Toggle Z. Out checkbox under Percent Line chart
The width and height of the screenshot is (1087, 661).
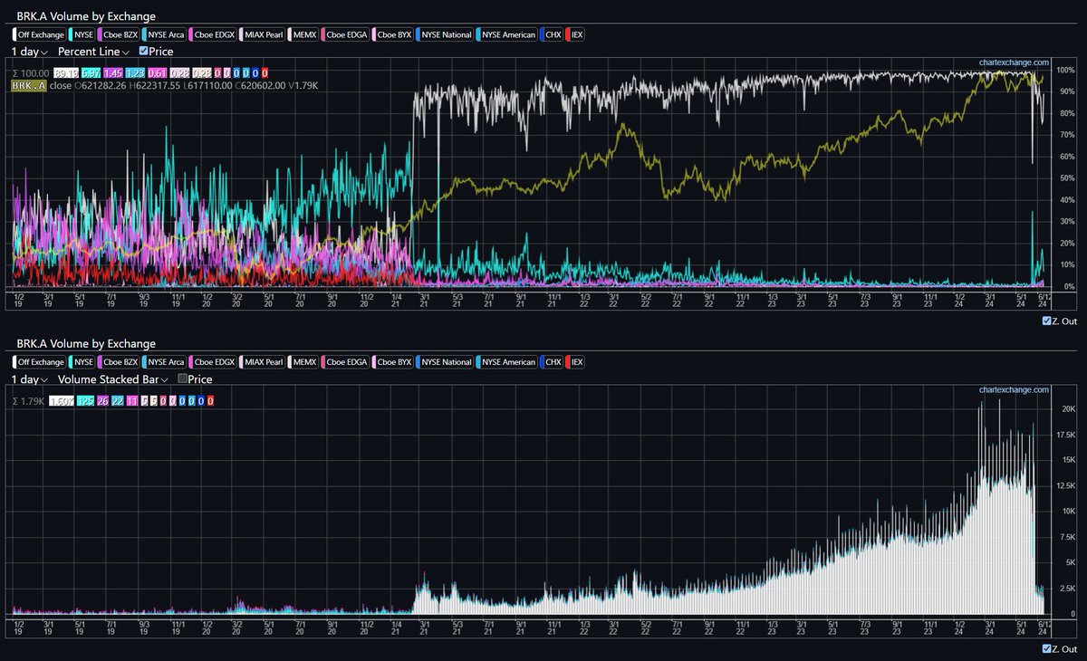click(x=1046, y=321)
